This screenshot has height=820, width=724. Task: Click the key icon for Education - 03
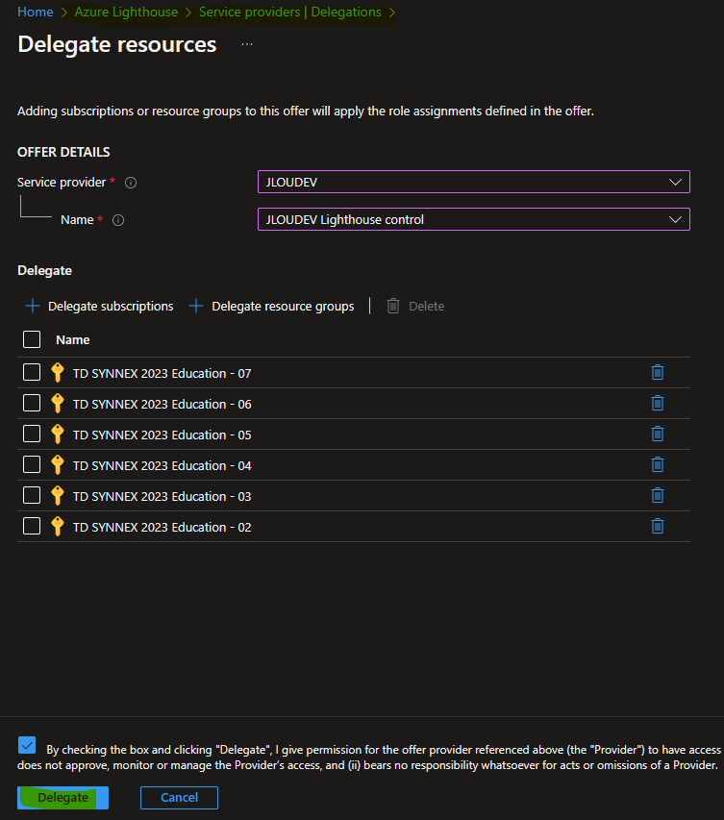point(58,496)
